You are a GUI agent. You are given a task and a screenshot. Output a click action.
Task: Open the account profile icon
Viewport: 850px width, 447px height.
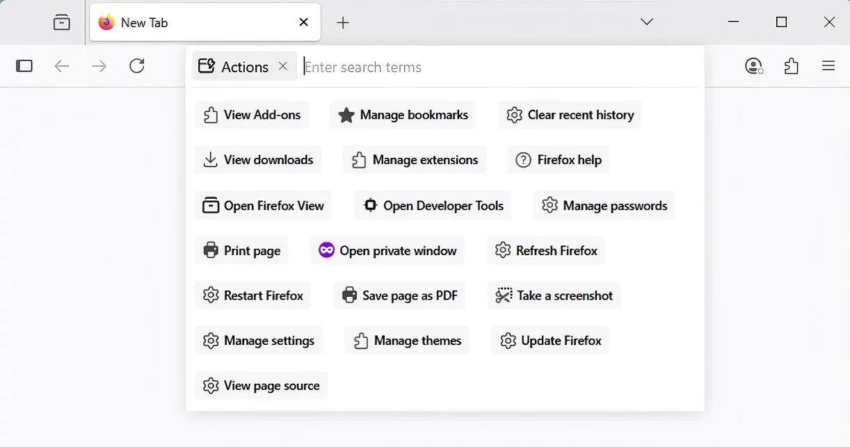pos(753,66)
